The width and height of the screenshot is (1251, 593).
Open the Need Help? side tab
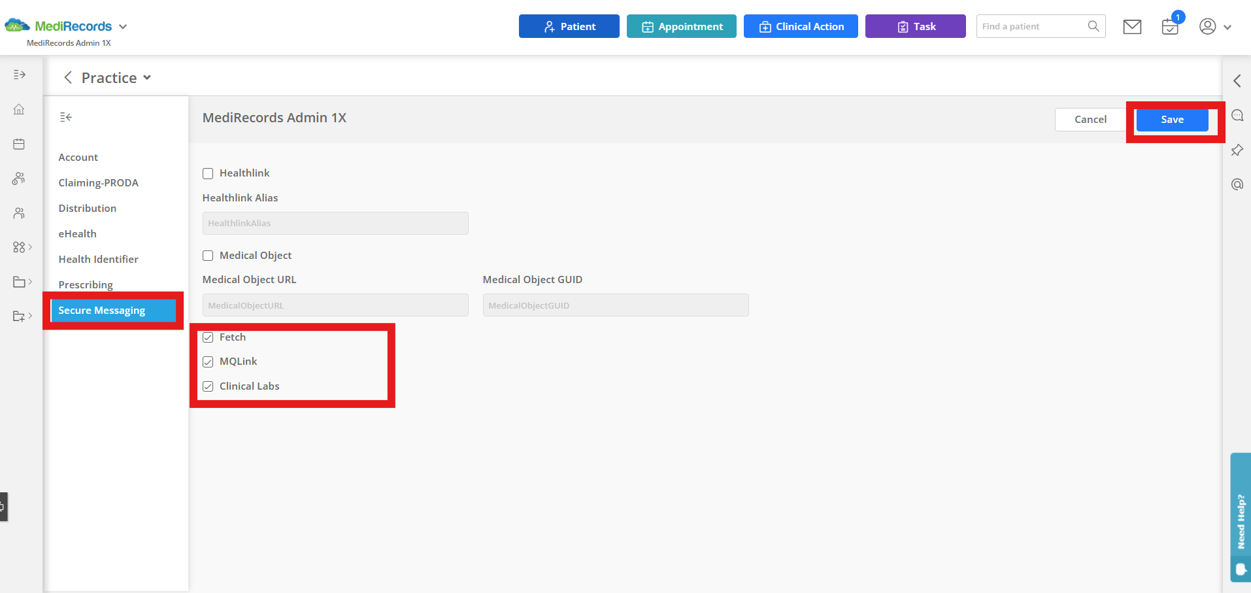pos(1241,517)
